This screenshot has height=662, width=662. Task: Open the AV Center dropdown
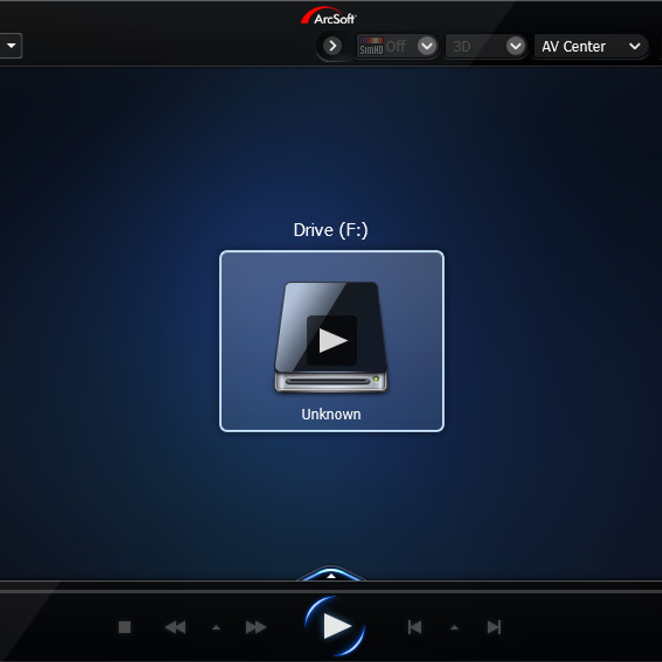[591, 46]
